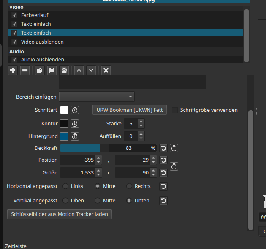Viewport: 266px width, 249px height.
Task: Decrease Auffüllen value with down stepper
Action: click(x=141, y=138)
